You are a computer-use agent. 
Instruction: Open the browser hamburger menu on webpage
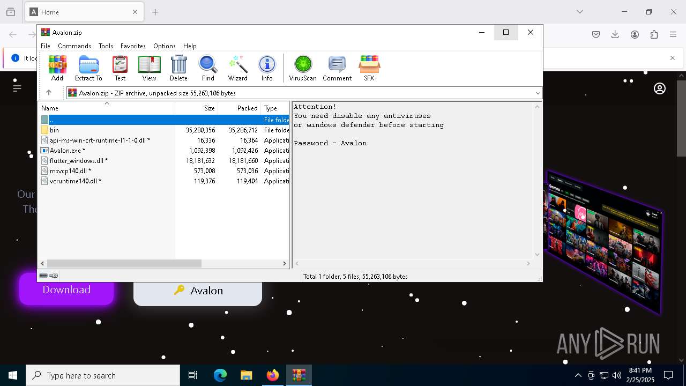click(x=17, y=87)
